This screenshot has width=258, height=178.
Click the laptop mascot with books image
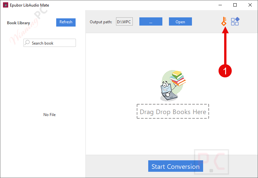click(173, 86)
